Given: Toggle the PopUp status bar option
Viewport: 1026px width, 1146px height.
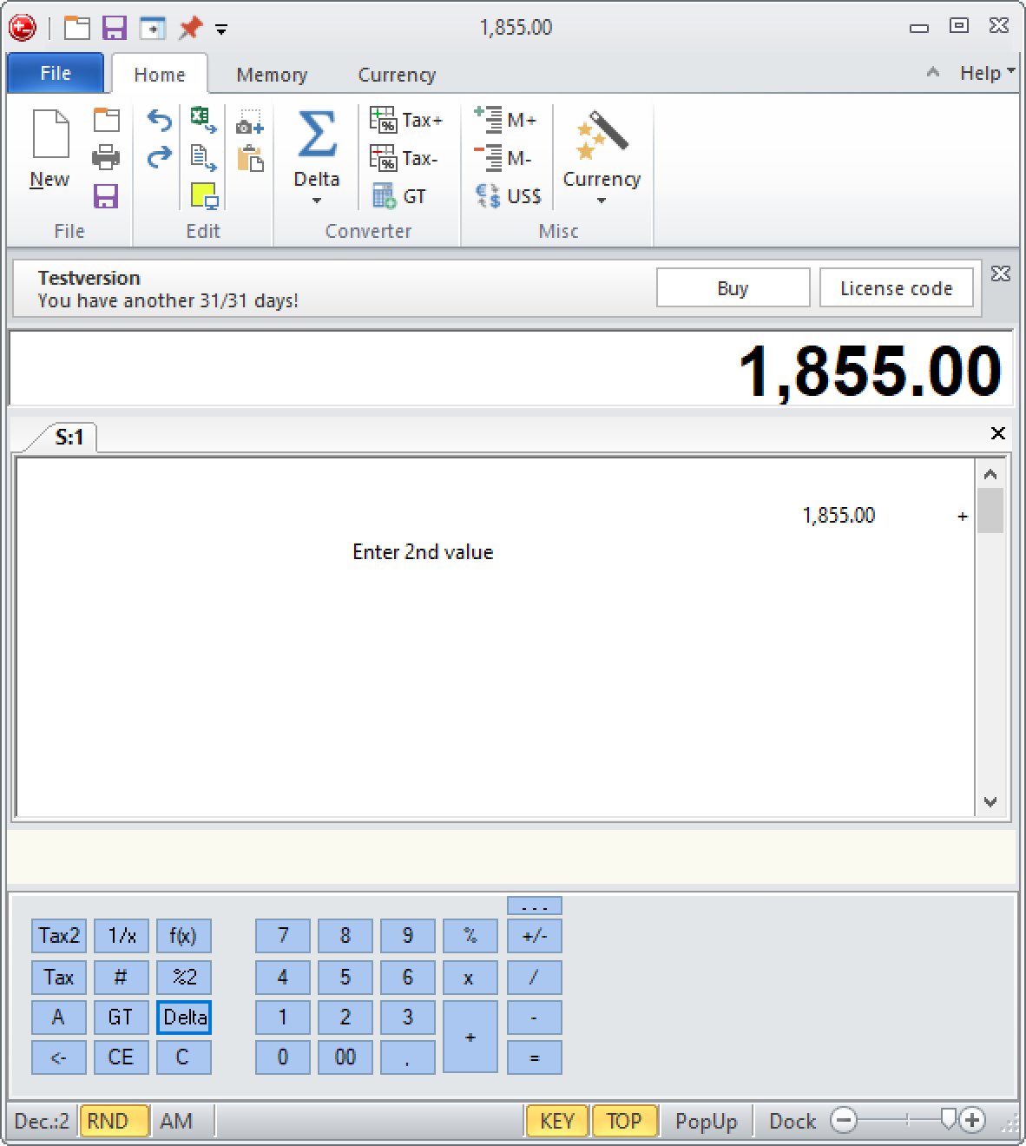Looking at the screenshot, I should pyautogui.click(x=706, y=1121).
